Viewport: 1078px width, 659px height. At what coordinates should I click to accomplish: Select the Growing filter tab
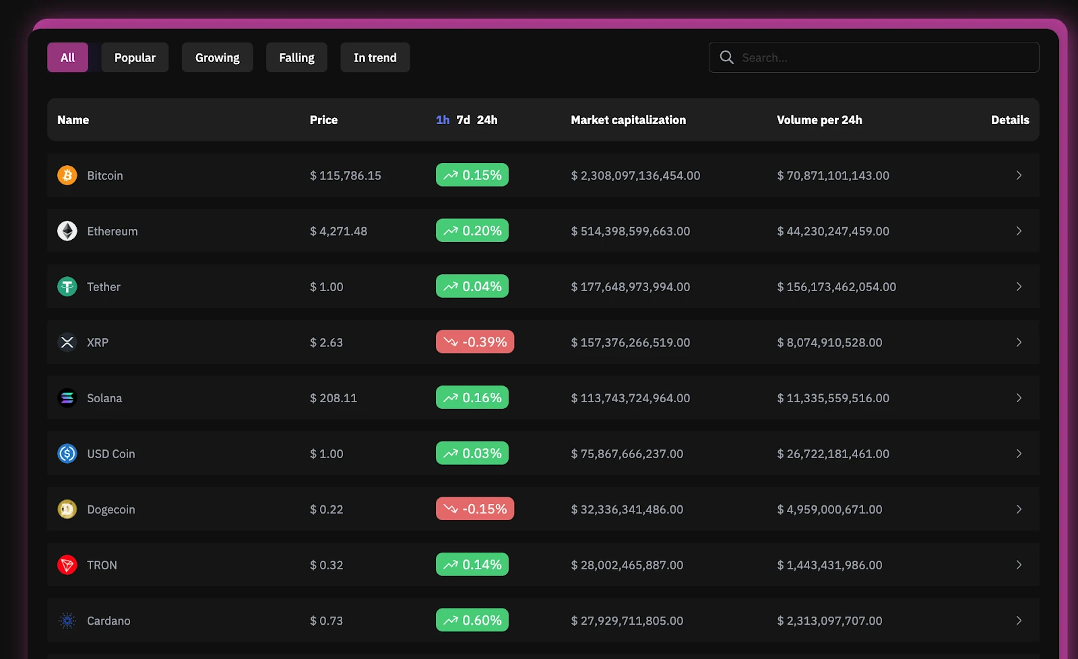(x=217, y=58)
